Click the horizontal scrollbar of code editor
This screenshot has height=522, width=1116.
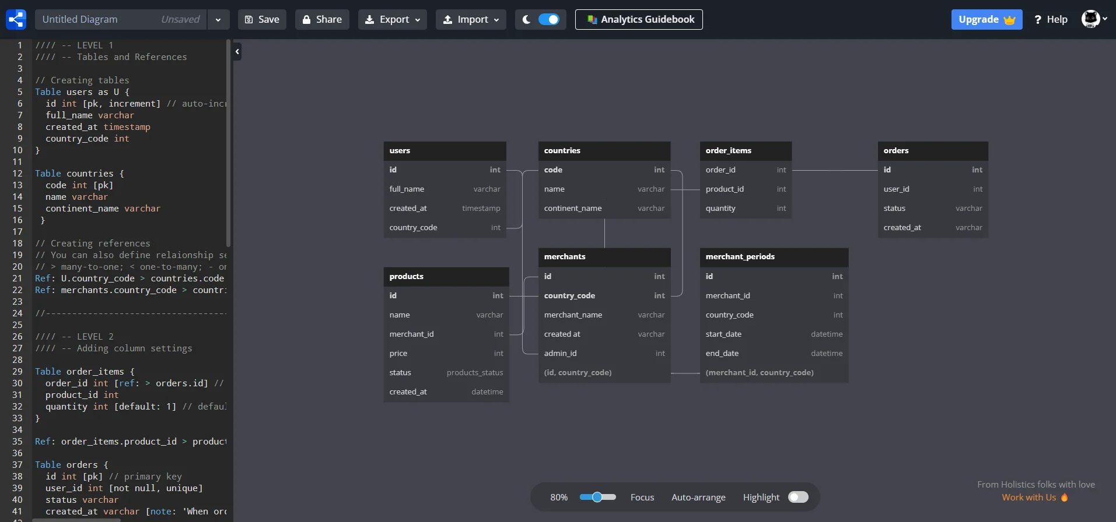(x=76, y=520)
